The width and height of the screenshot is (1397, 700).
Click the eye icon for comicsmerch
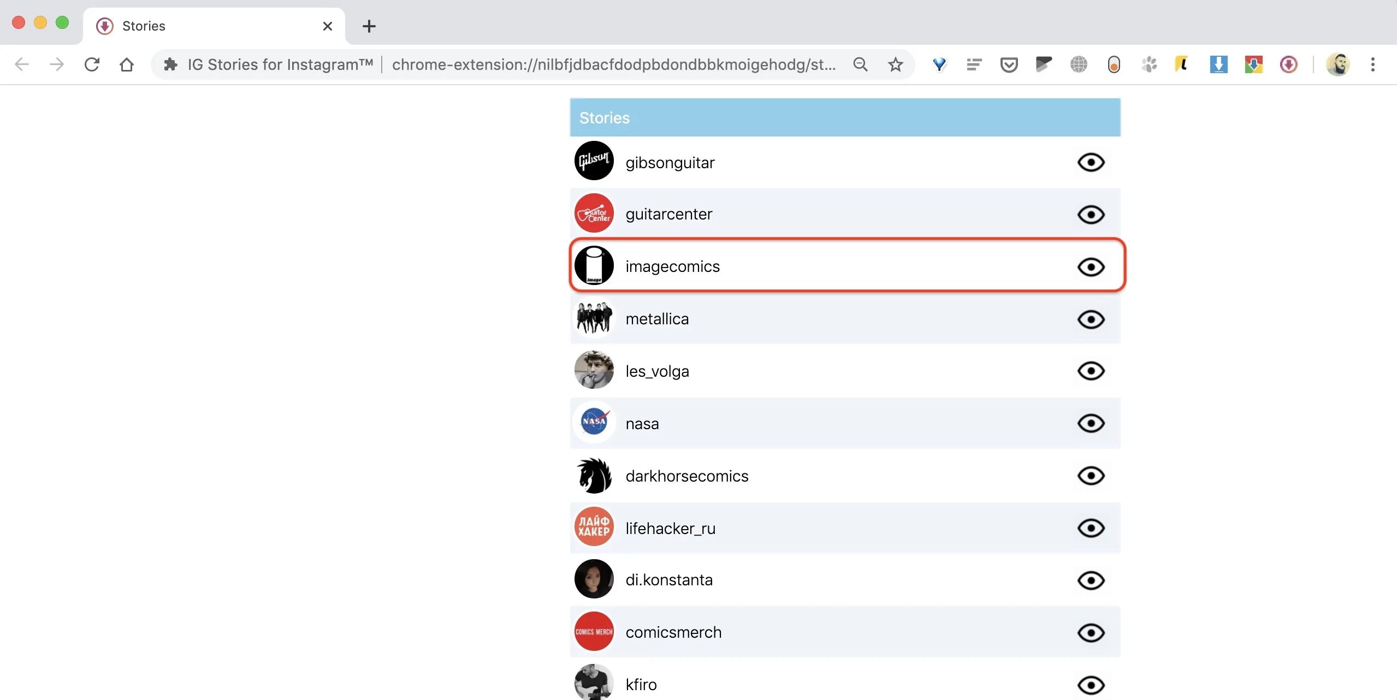[x=1091, y=633]
